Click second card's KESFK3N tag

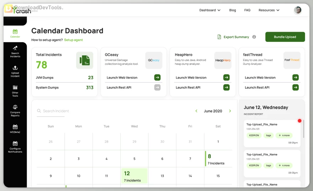click(x=254, y=165)
